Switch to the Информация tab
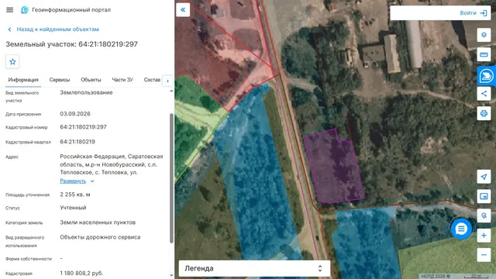The width and height of the screenshot is (496, 279). [x=23, y=80]
